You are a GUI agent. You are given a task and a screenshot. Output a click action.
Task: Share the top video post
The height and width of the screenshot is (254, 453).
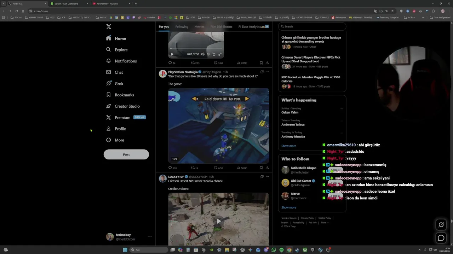click(x=267, y=63)
